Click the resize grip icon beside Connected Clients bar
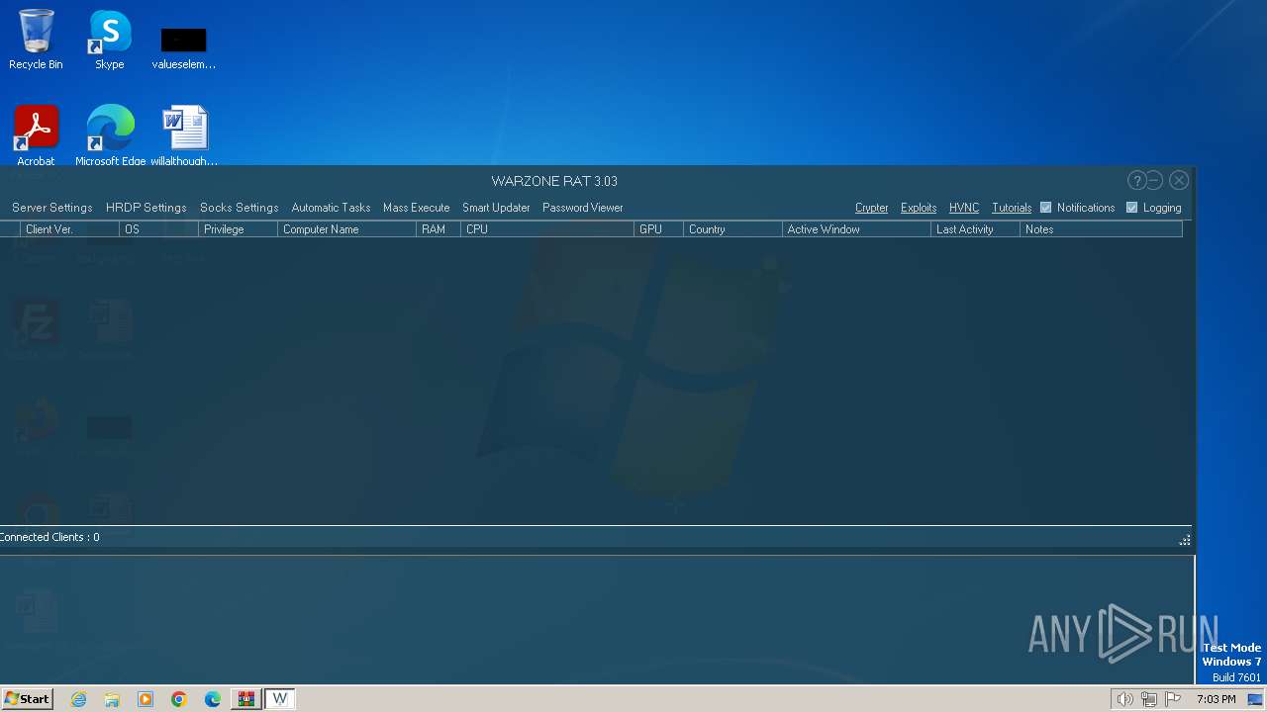 pos(1184,540)
